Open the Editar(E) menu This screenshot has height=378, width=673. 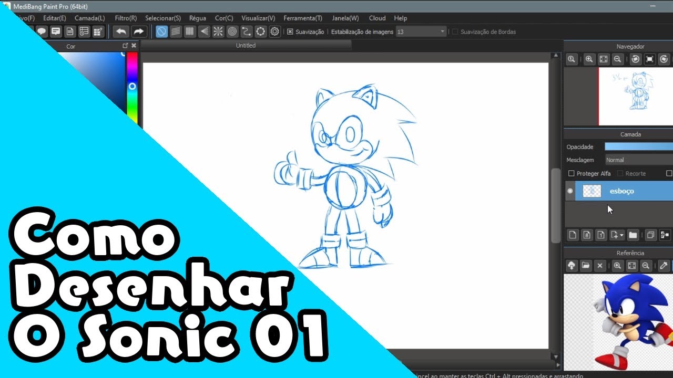[55, 18]
